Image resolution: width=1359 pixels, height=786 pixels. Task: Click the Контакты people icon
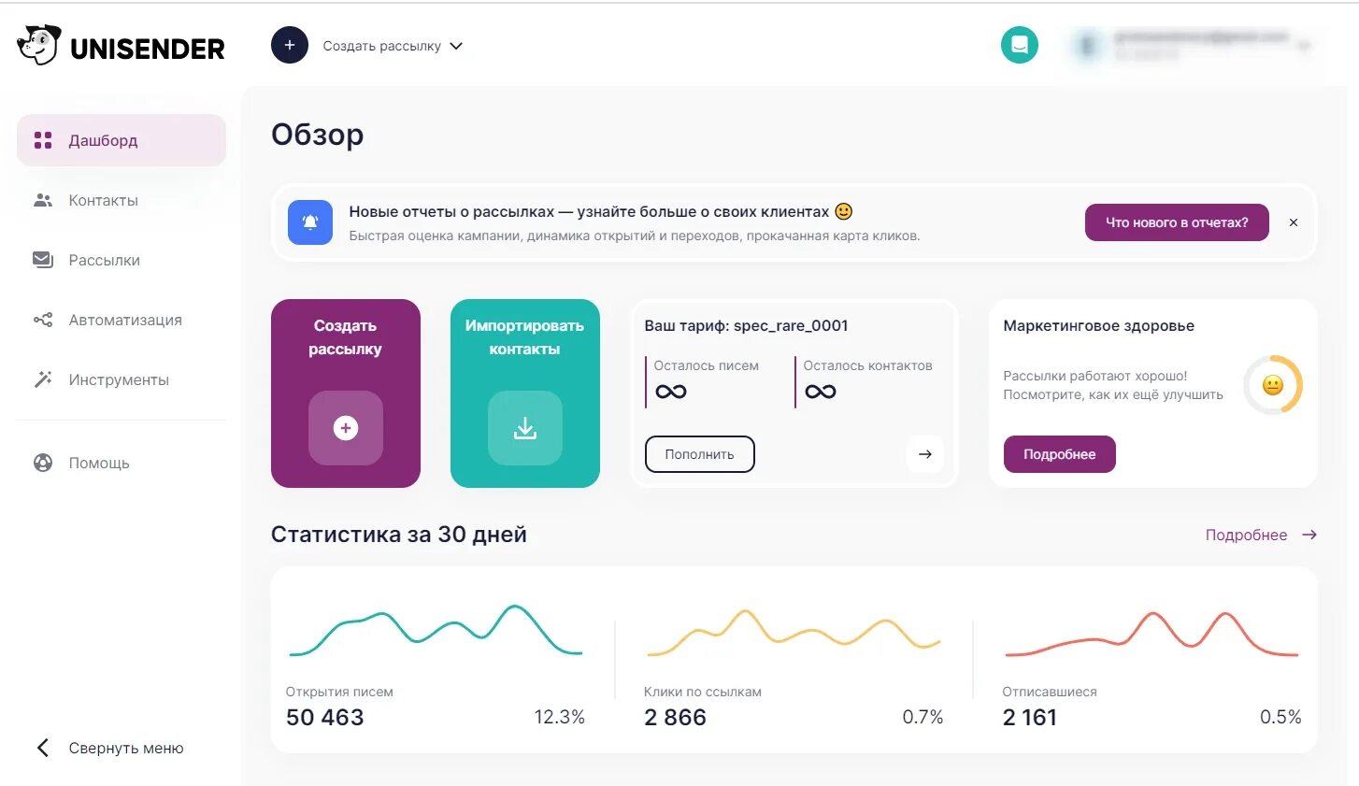43,200
